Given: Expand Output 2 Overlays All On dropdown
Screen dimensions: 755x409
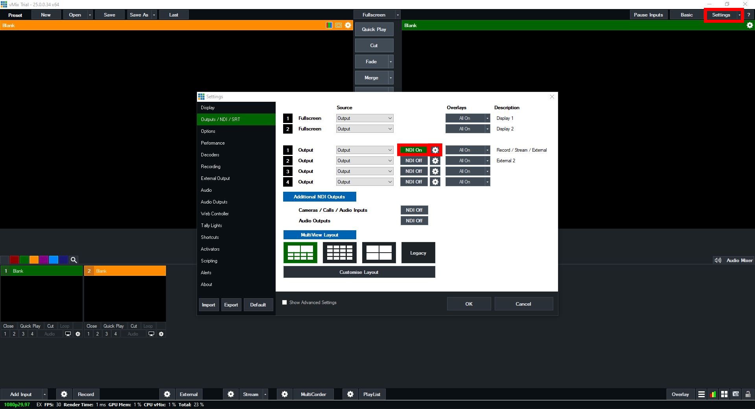Looking at the screenshot, I should pyautogui.click(x=487, y=161).
